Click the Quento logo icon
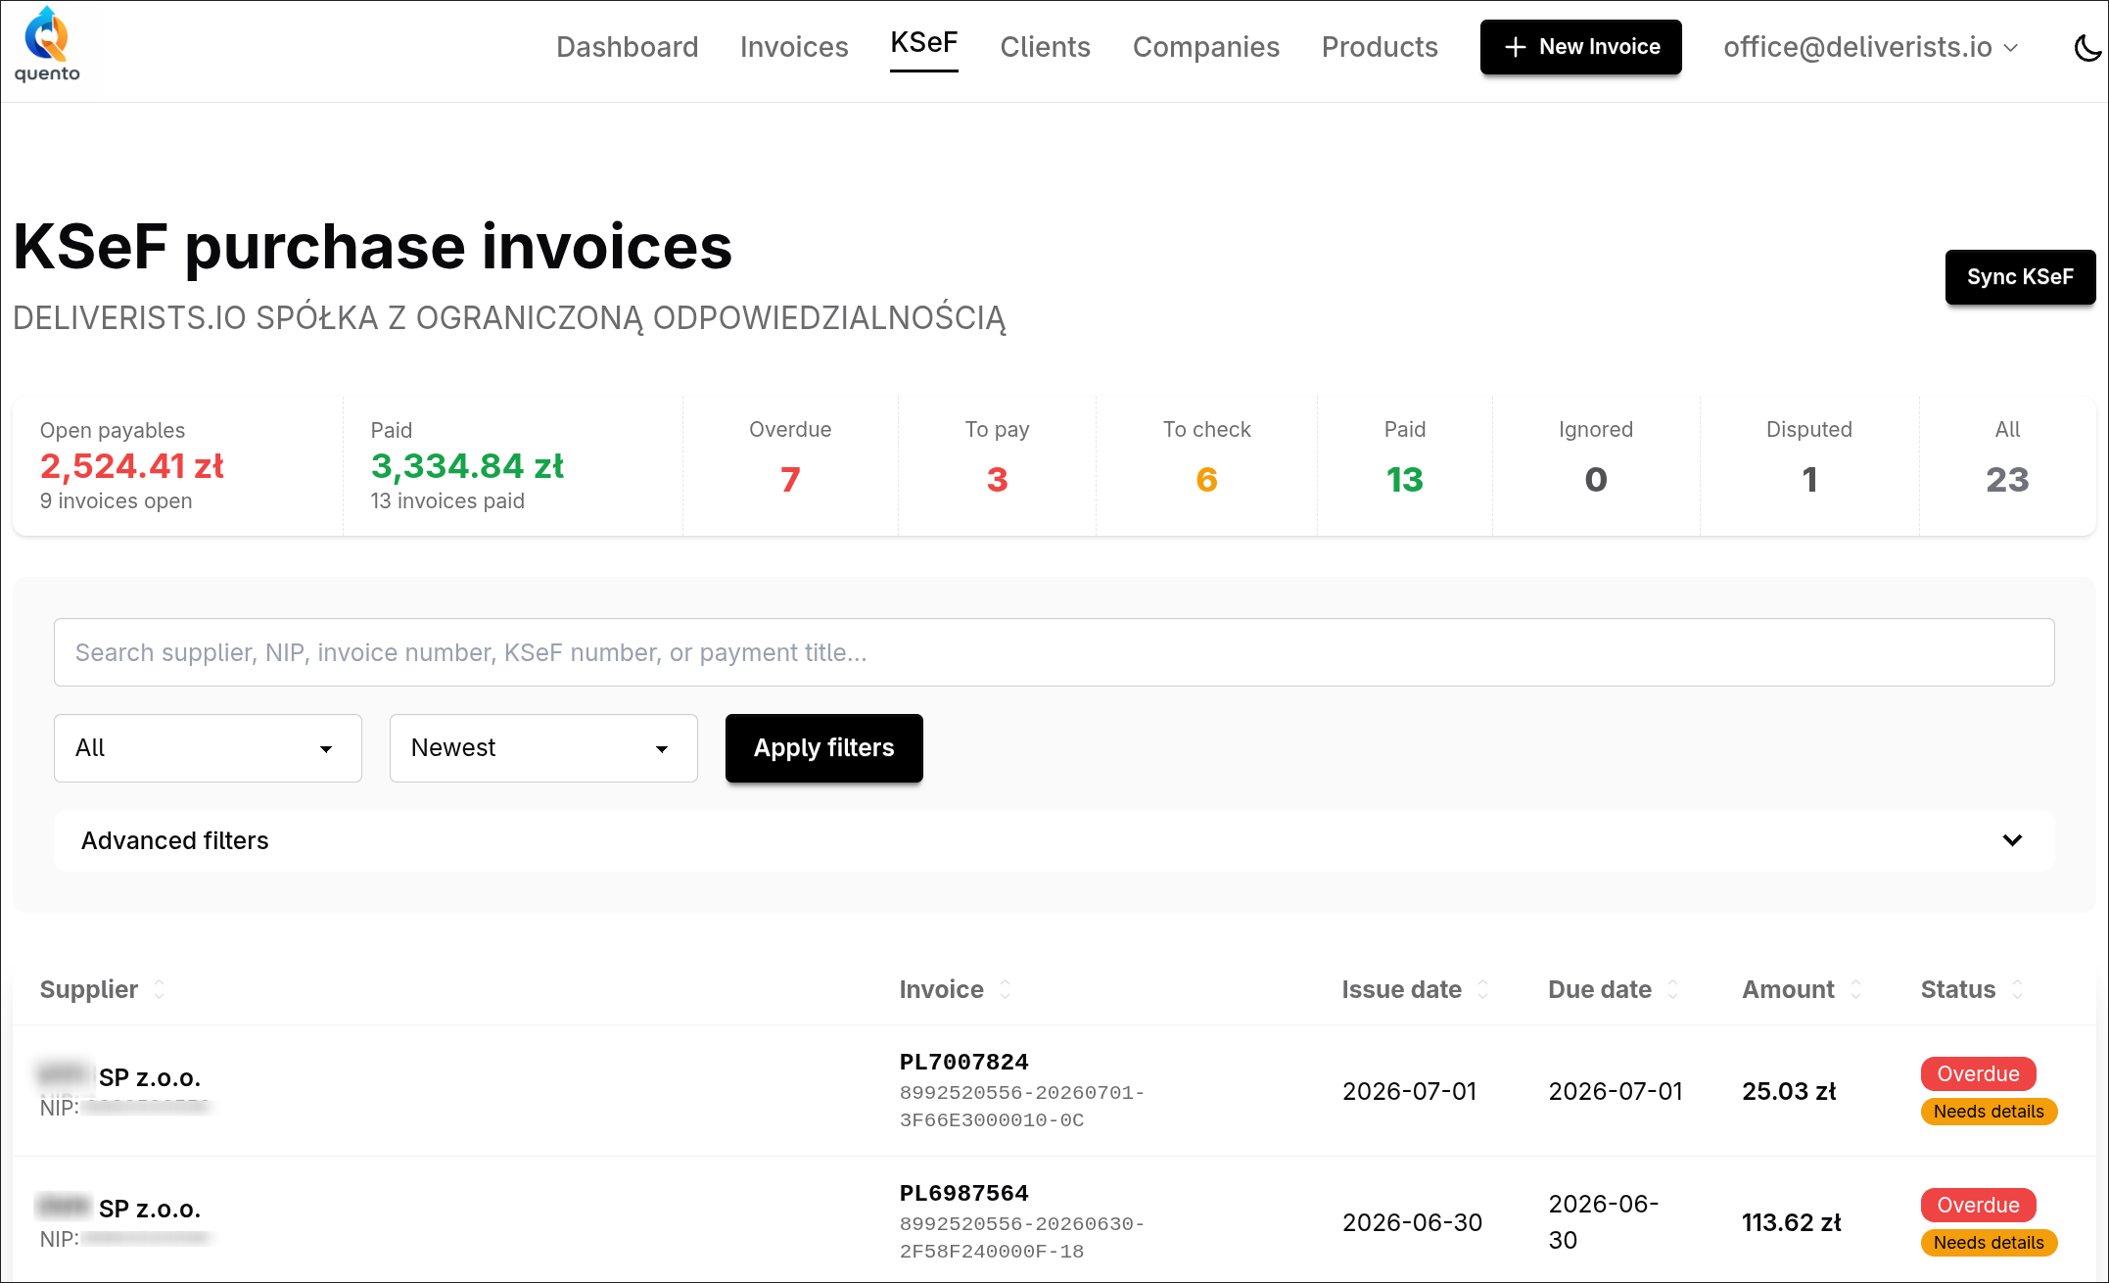 [47, 45]
